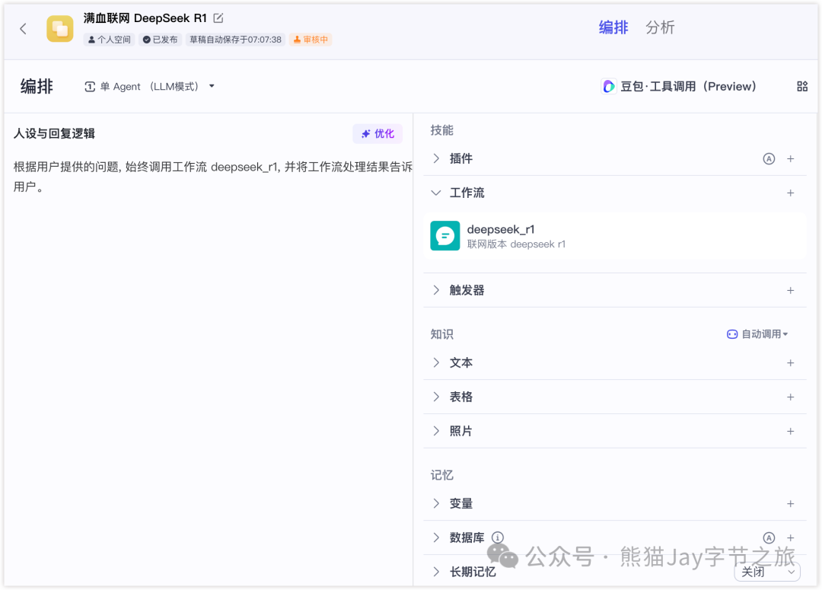This screenshot has height=590, width=822.
Task: Click the 优化 prompt button
Action: (378, 134)
